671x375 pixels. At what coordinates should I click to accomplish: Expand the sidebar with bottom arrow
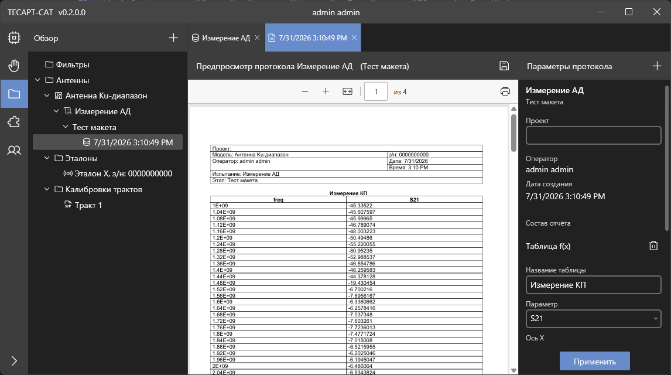click(x=14, y=361)
